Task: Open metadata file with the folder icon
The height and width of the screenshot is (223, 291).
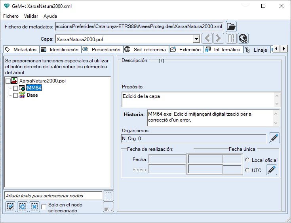Action: click(x=231, y=26)
